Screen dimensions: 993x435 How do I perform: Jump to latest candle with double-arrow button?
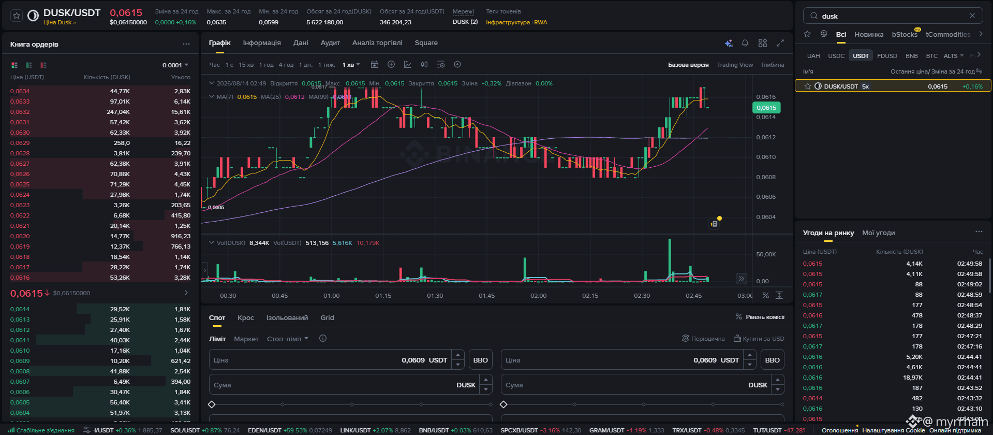742,279
